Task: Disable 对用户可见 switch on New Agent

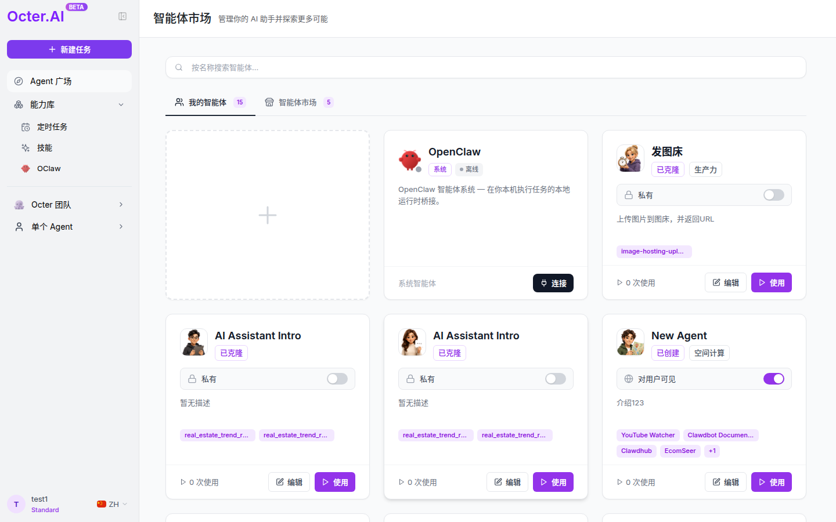Action: click(774, 379)
